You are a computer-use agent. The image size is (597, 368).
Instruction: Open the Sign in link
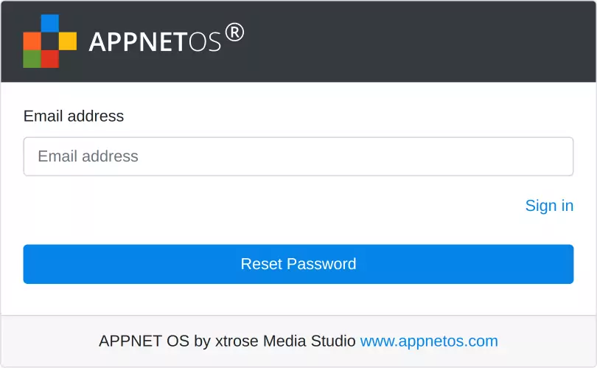coord(549,206)
